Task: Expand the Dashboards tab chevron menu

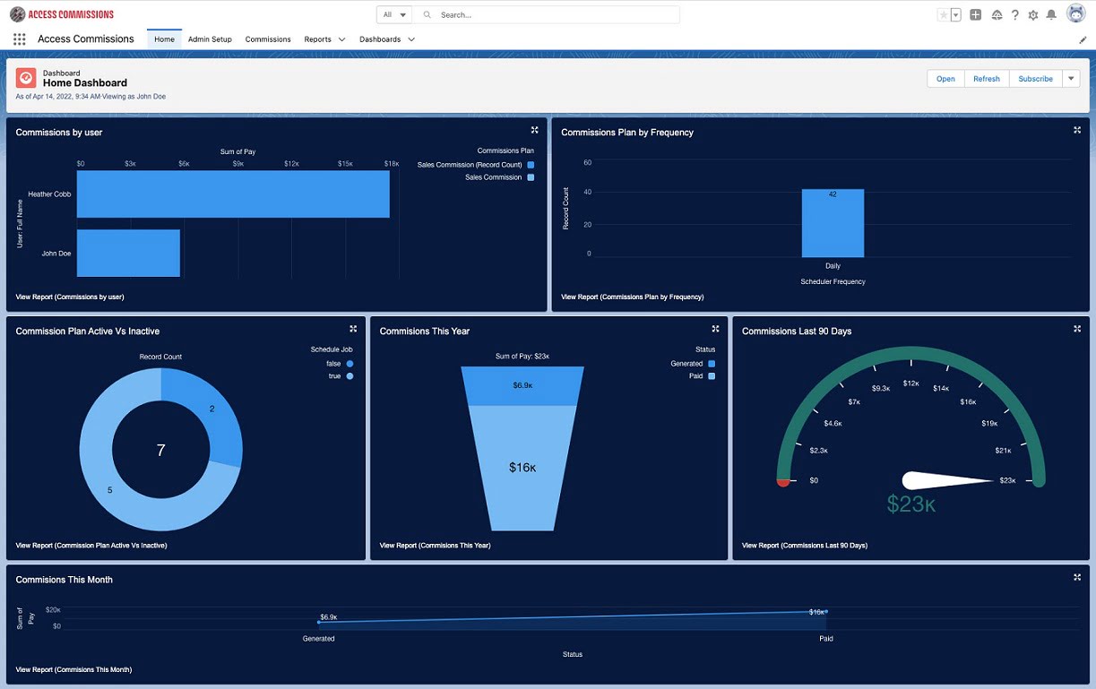Action: pyautogui.click(x=411, y=39)
